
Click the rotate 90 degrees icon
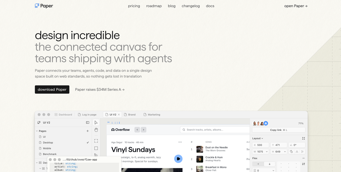click(x=291, y=152)
